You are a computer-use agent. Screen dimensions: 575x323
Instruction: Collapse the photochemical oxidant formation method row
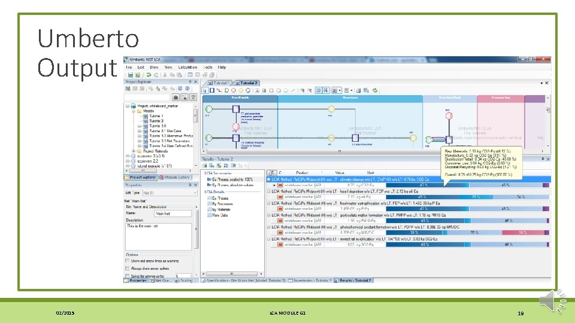[269, 227]
